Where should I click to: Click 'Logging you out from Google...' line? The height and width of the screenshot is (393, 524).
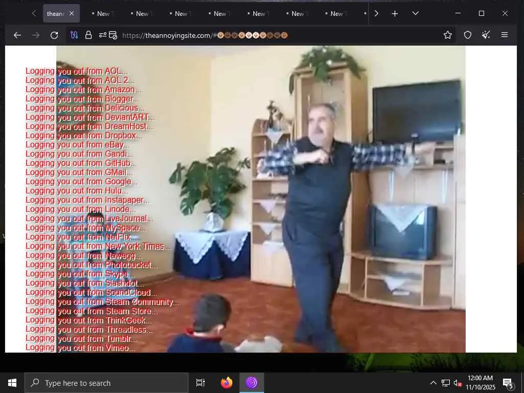click(x=82, y=182)
